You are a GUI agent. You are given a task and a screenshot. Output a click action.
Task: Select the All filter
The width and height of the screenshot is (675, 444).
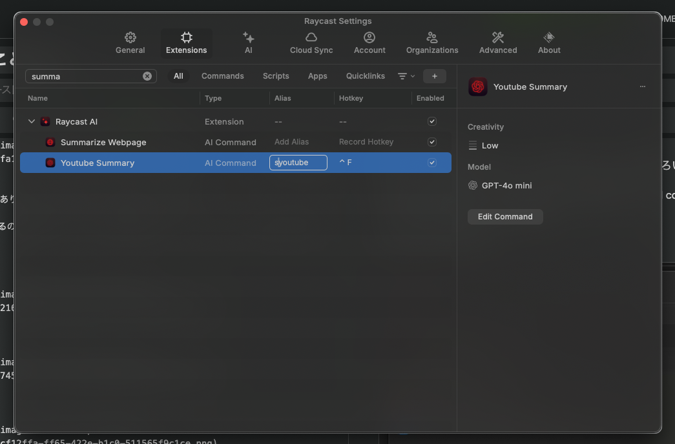tap(178, 76)
